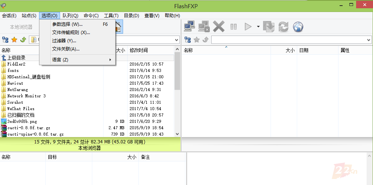The image size is (373, 185).
Task: Click grey up-arrow icon in remote pane
Action: pyautogui.click(x=206, y=40)
